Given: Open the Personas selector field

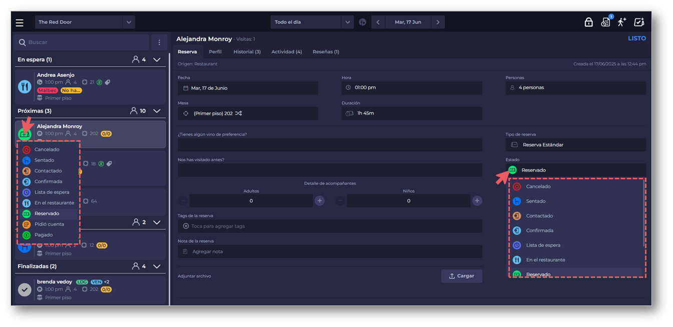Looking at the screenshot, I should pyautogui.click(x=575, y=88).
